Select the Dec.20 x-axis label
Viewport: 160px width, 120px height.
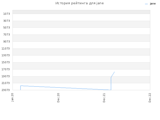[x=58, y=98]
